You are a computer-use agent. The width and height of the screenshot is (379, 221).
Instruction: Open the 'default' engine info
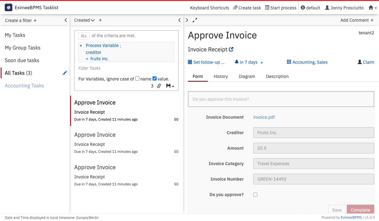[310, 8]
